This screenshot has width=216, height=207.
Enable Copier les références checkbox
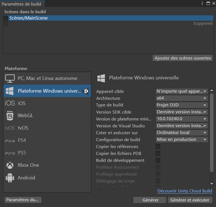point(158,147)
